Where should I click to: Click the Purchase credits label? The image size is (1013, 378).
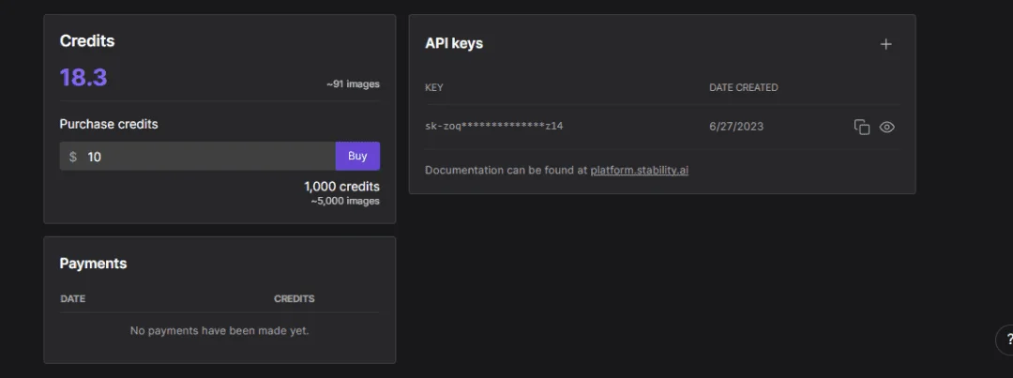click(109, 124)
